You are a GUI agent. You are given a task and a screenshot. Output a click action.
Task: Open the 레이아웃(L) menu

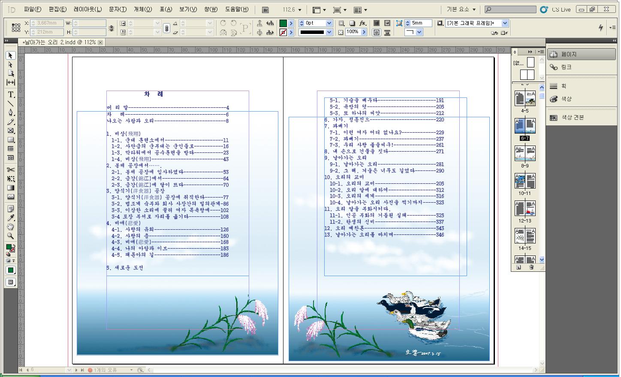[x=87, y=9]
